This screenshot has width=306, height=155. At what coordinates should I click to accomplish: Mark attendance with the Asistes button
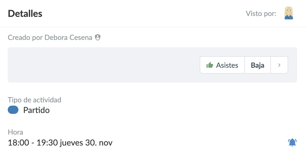tap(222, 65)
